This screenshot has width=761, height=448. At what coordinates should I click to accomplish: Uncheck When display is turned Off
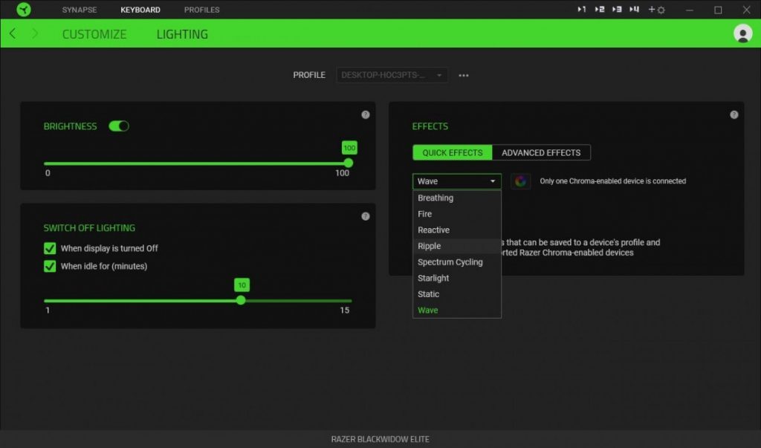click(x=50, y=248)
